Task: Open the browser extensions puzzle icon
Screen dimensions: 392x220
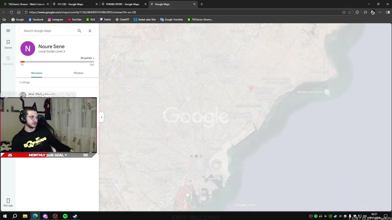Action: pyautogui.click(x=357, y=12)
